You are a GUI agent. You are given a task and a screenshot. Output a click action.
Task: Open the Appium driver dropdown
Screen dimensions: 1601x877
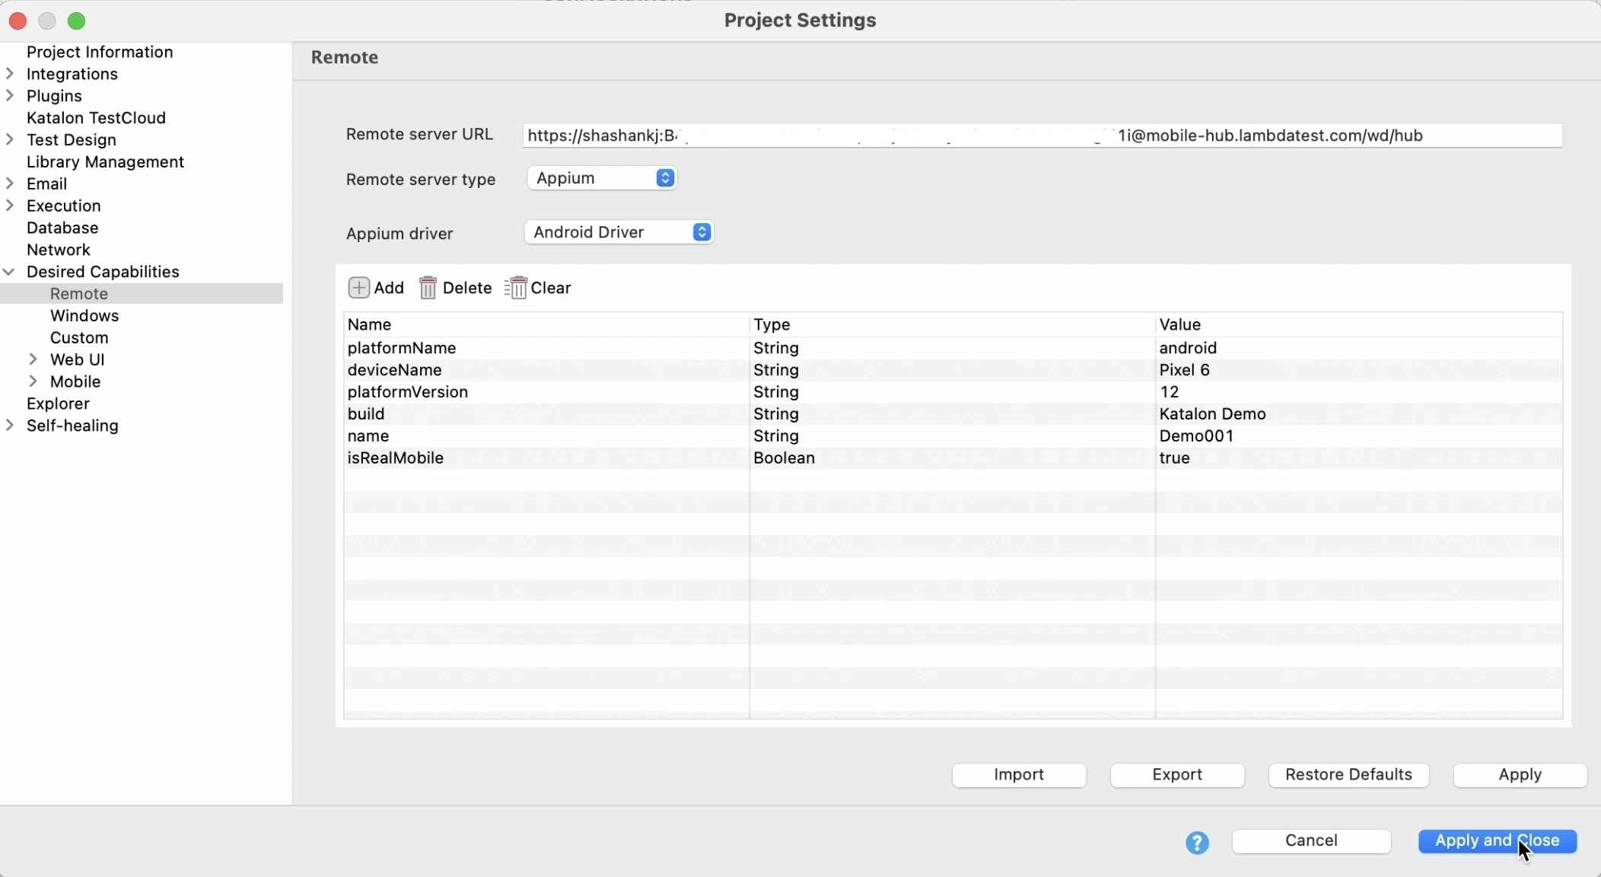click(619, 232)
